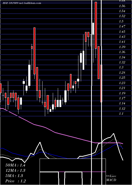Select the 1.25 price axis label

click(x=122, y=78)
